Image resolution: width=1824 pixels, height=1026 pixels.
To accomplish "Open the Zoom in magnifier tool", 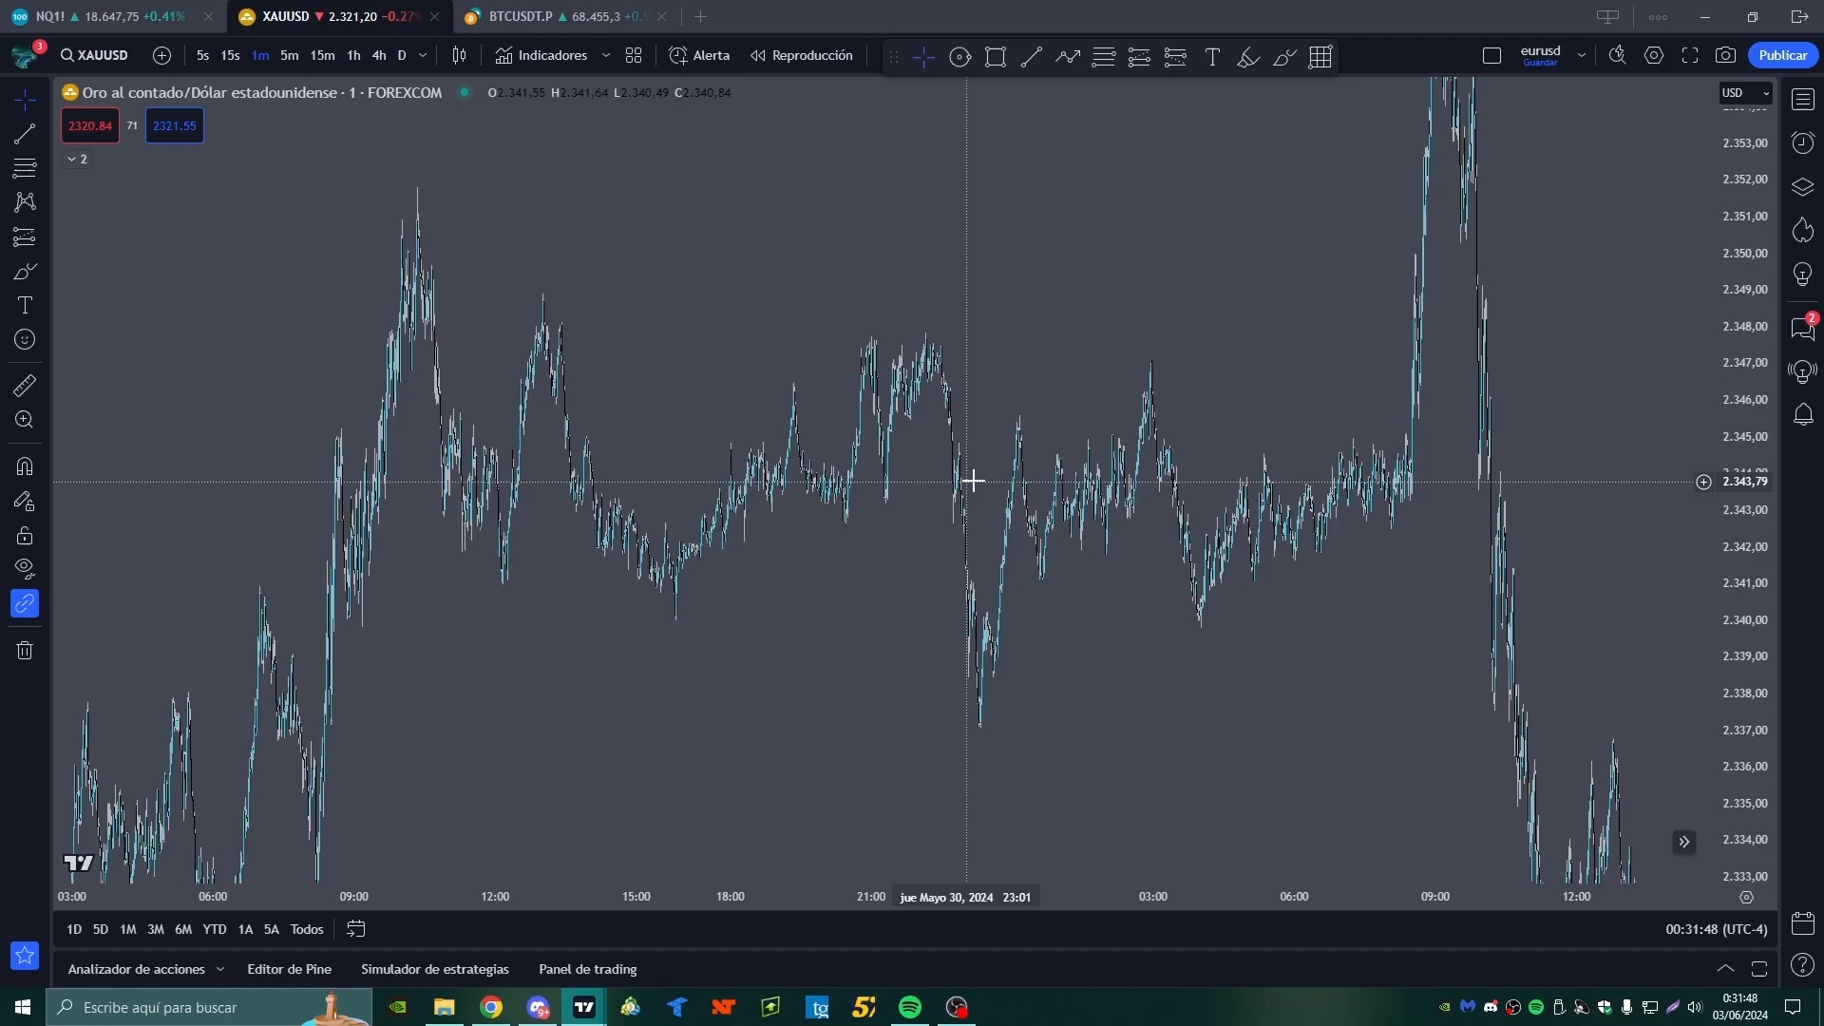I will pyautogui.click(x=25, y=420).
